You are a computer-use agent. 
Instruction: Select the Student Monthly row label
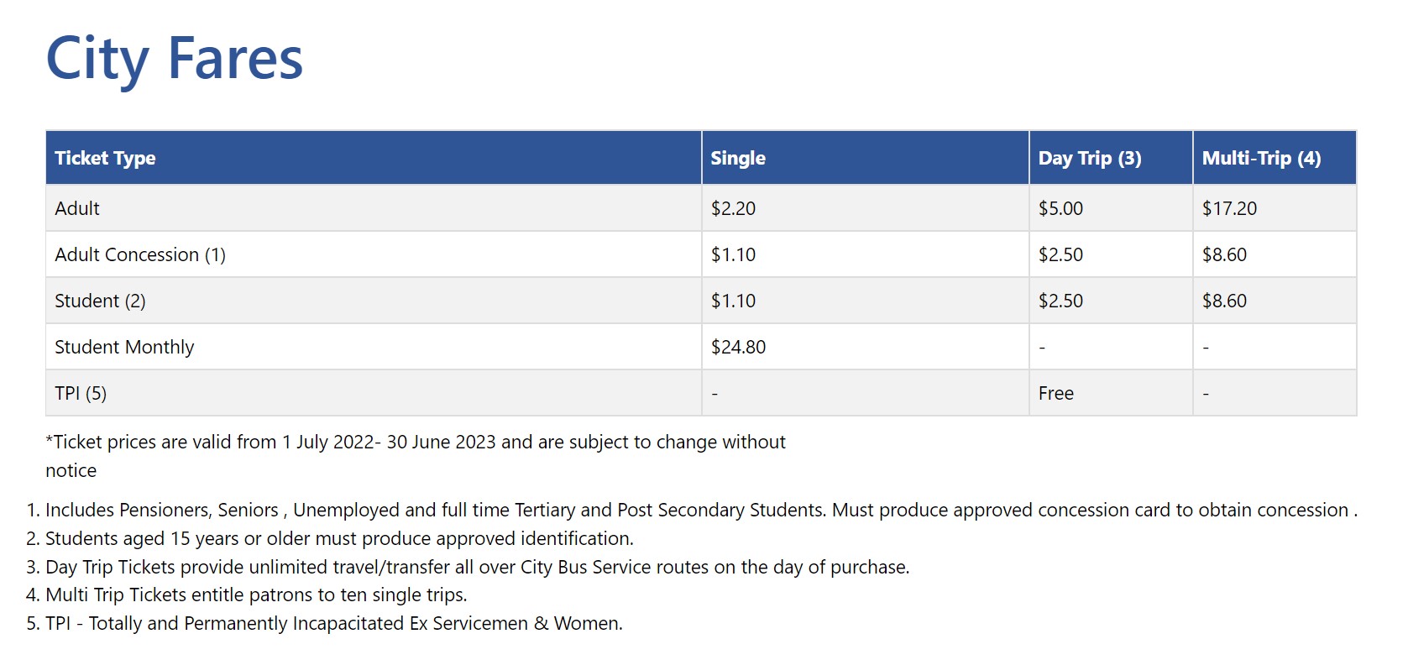pos(124,347)
